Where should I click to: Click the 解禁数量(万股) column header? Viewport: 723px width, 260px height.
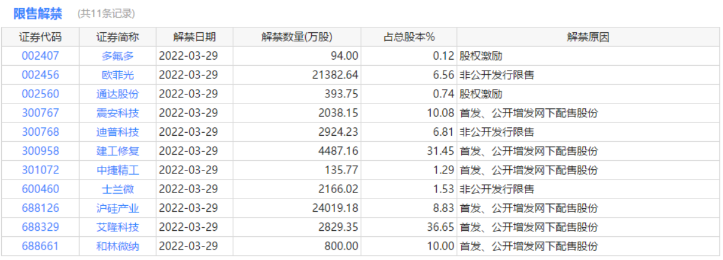(x=297, y=37)
